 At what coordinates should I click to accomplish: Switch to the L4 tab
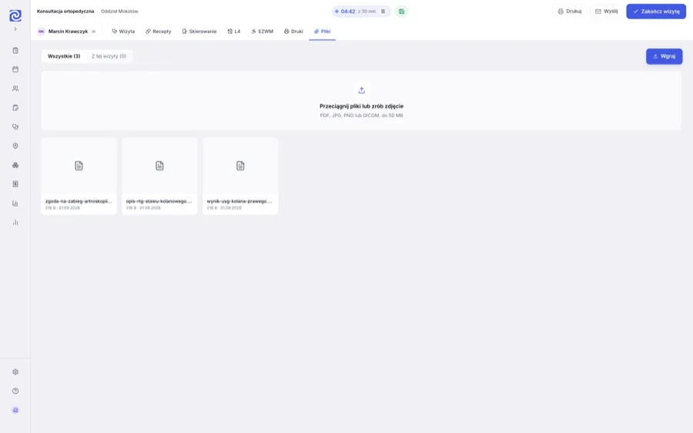coord(234,32)
